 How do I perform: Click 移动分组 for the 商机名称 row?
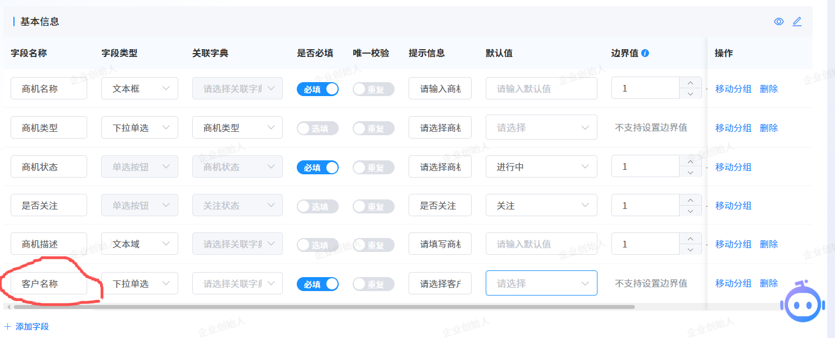coord(733,89)
